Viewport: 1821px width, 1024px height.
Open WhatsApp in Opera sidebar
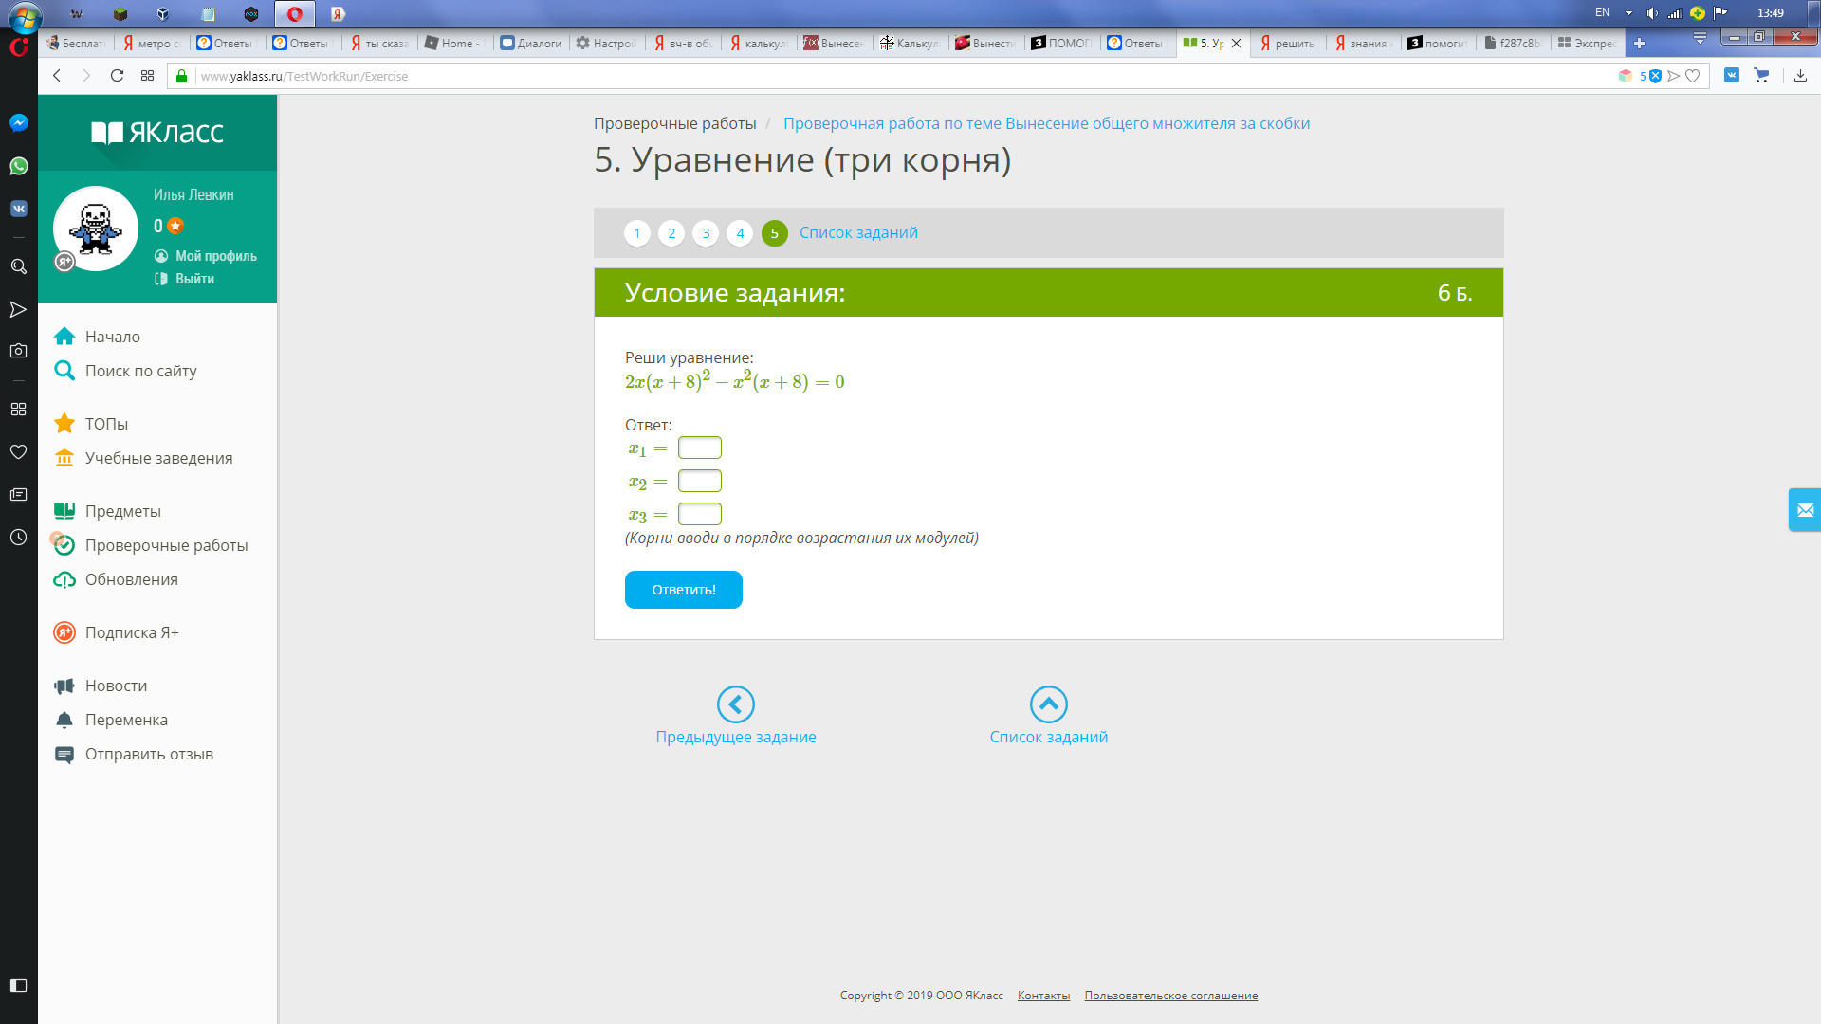click(x=18, y=166)
